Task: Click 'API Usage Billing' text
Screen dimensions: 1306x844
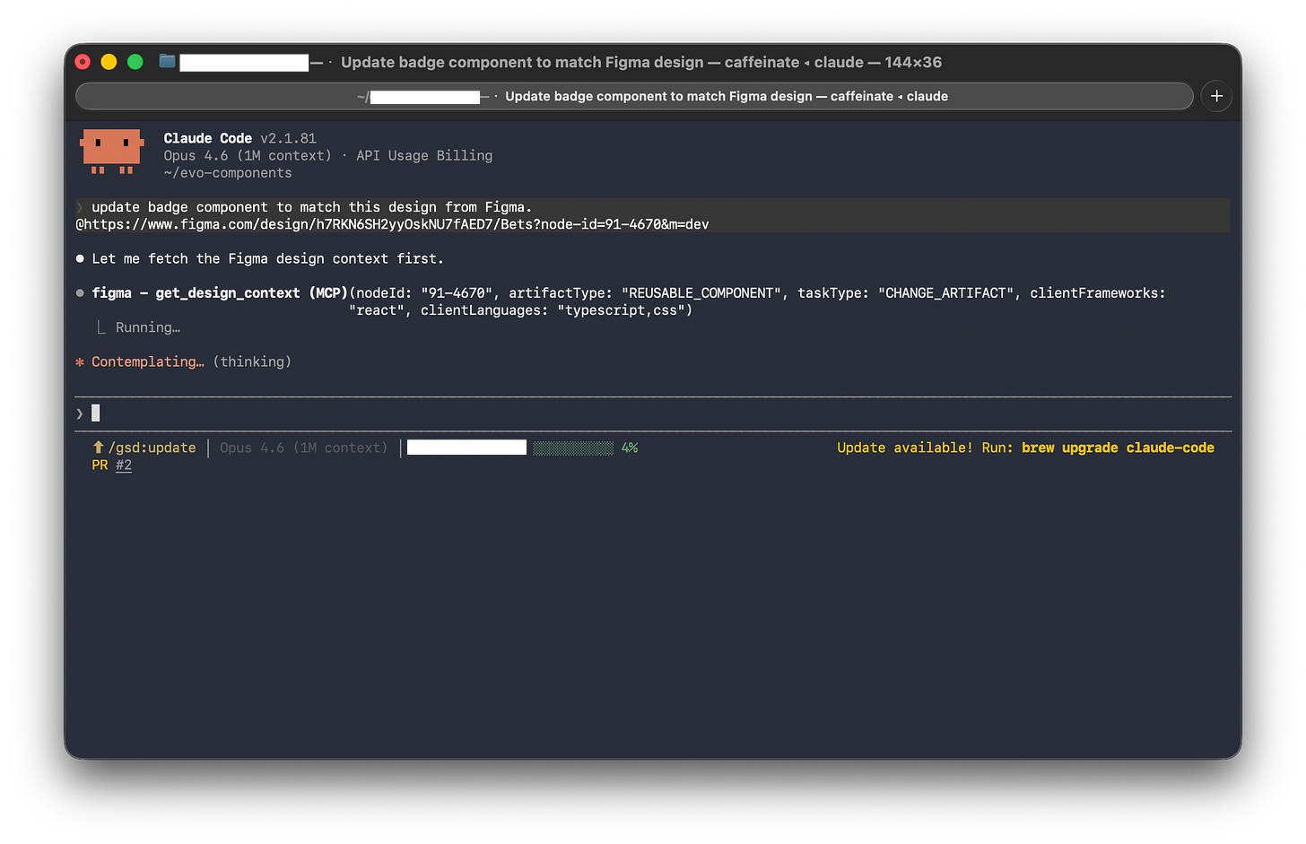Action: tap(424, 155)
